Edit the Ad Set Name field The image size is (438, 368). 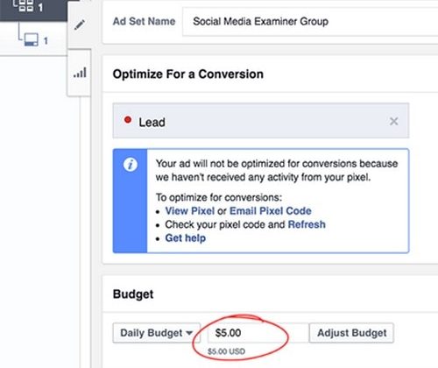pyautogui.click(x=310, y=22)
